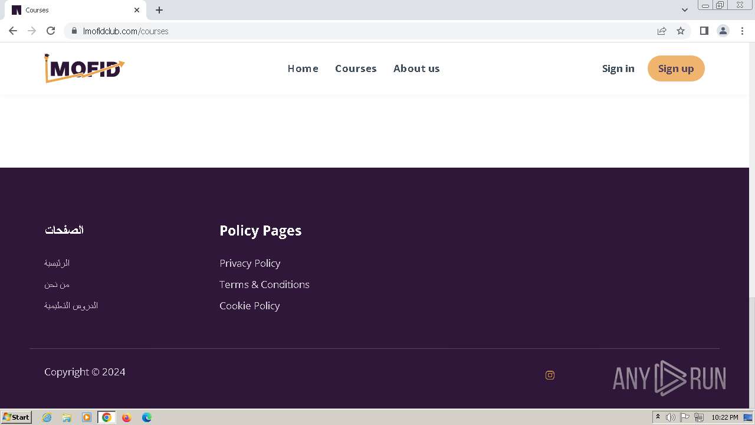Viewport: 755px width, 425px height.
Task: Show hidden tray icons arrow
Action: click(x=658, y=417)
